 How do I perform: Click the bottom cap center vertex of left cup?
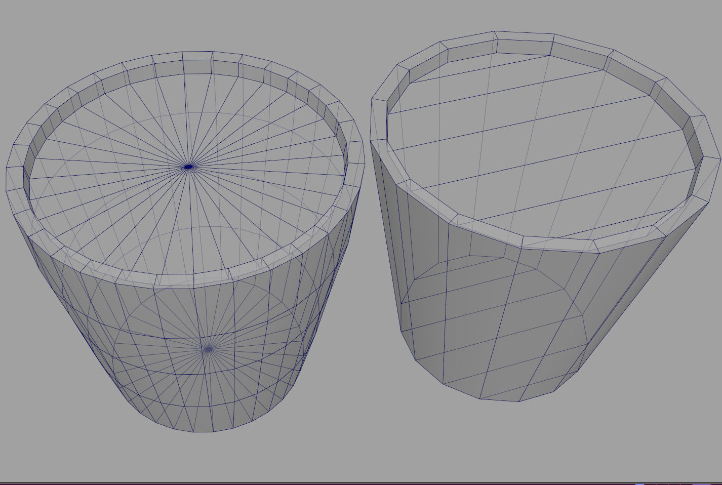point(208,349)
